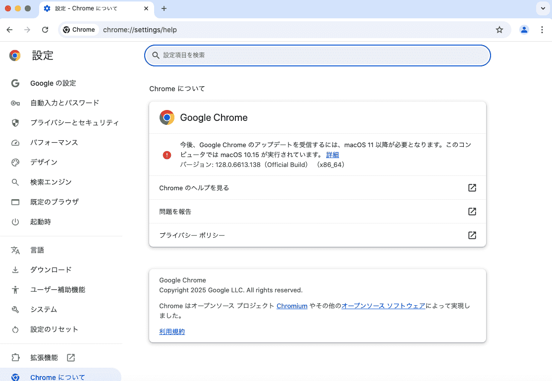Open privacy policy via external link icon
Viewport: 552px width, 381px height.
coord(472,235)
